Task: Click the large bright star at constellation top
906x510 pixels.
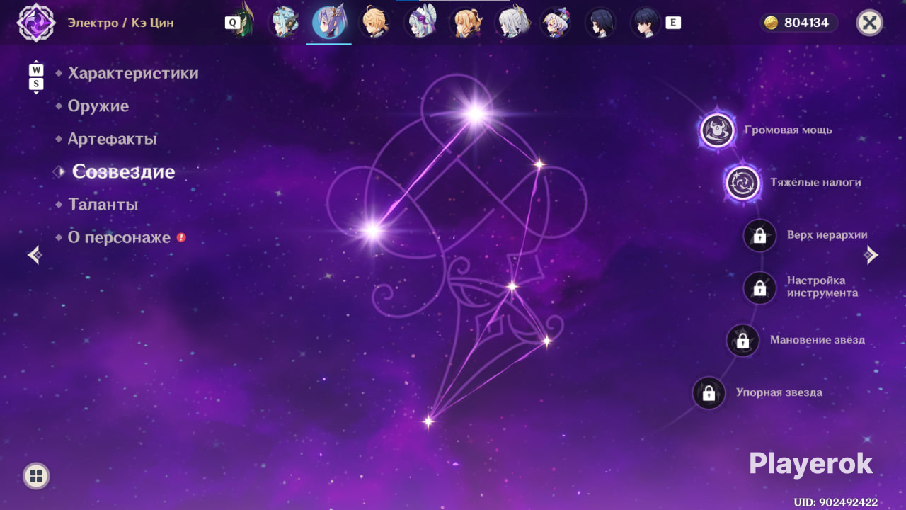Action: pos(476,113)
